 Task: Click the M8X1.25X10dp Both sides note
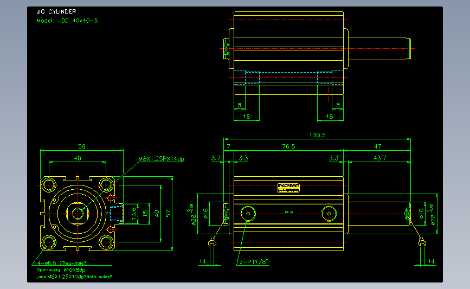tap(75, 277)
